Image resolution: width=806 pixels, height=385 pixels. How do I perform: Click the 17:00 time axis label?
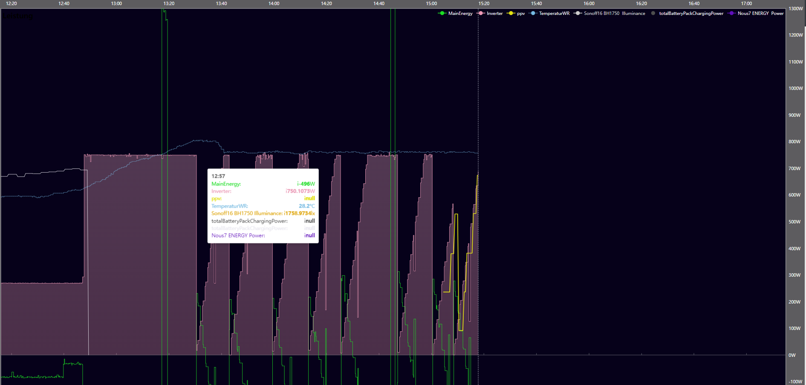[746, 3]
